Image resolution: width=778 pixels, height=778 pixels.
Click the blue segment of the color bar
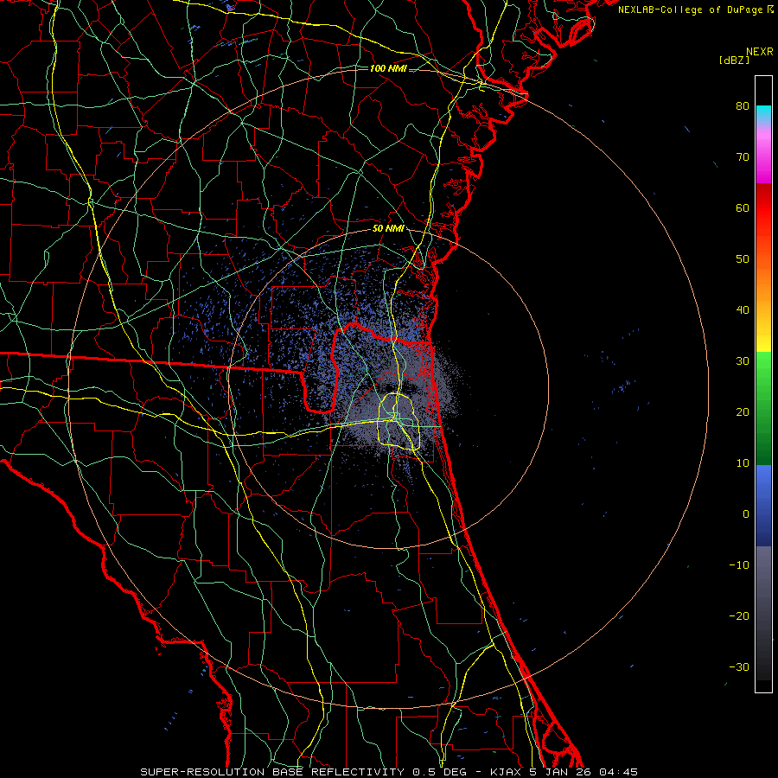(x=763, y=505)
